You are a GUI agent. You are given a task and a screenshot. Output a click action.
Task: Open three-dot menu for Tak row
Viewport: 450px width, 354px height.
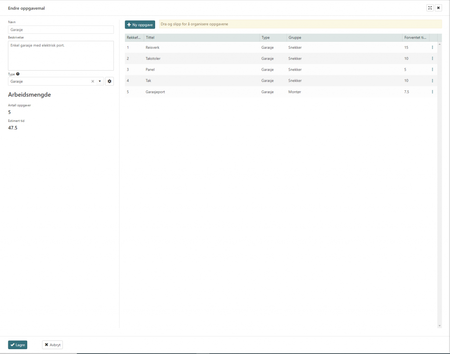(x=432, y=81)
